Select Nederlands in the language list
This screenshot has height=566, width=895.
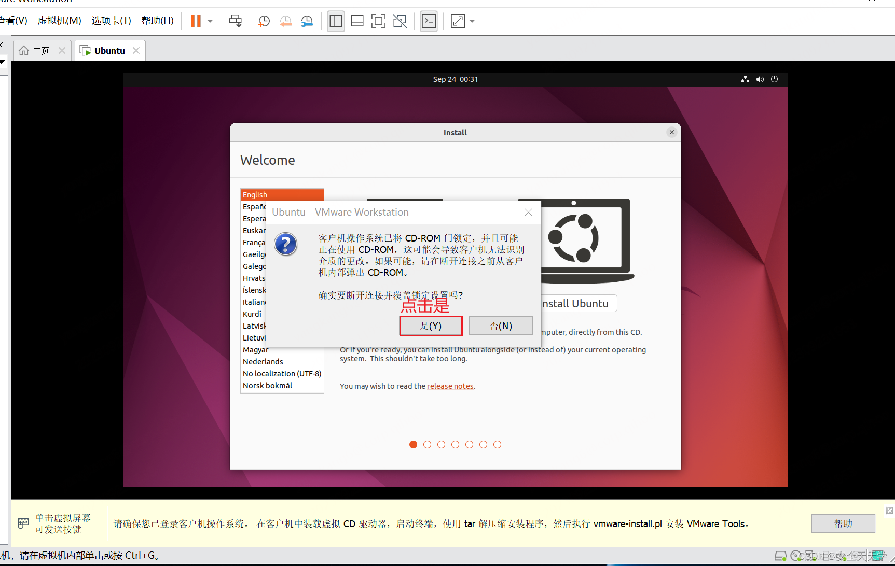282,362
